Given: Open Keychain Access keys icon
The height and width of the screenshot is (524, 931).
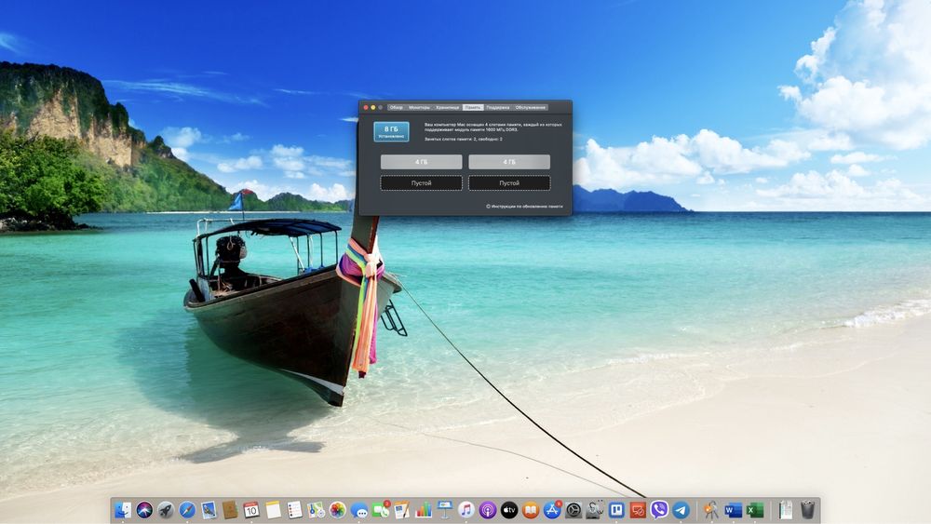Looking at the screenshot, I should [710, 510].
